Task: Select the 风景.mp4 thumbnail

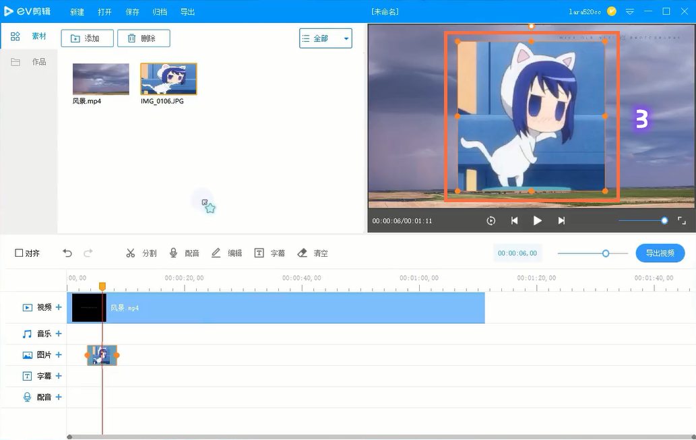Action: [x=101, y=79]
